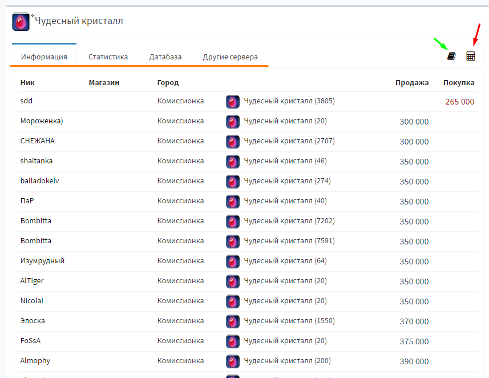Click Комиссионка in the sdd row

tap(180, 101)
